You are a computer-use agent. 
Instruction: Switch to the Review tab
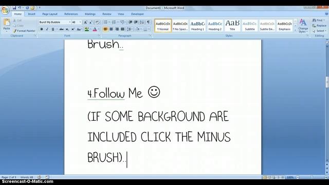(x=107, y=14)
